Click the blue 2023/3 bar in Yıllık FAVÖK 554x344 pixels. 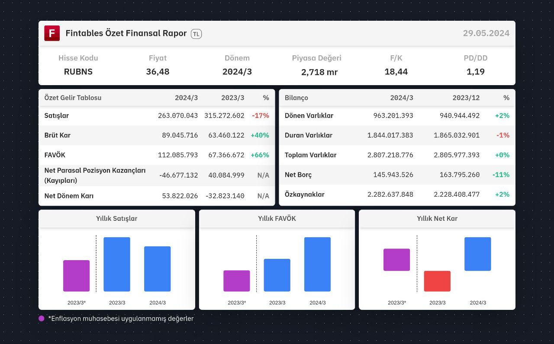(277, 275)
